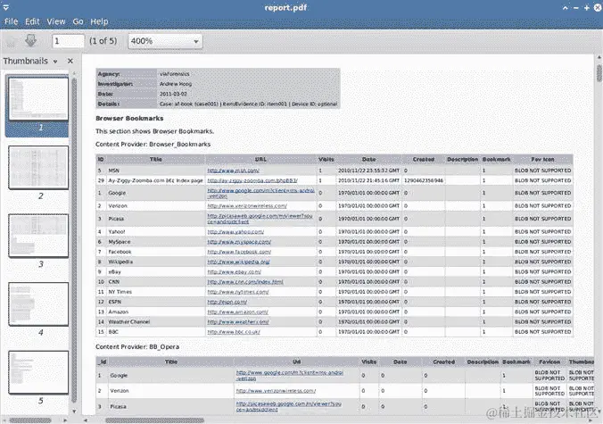Click the window menu icon in title bar
The image size is (603, 424).
click(x=6, y=7)
